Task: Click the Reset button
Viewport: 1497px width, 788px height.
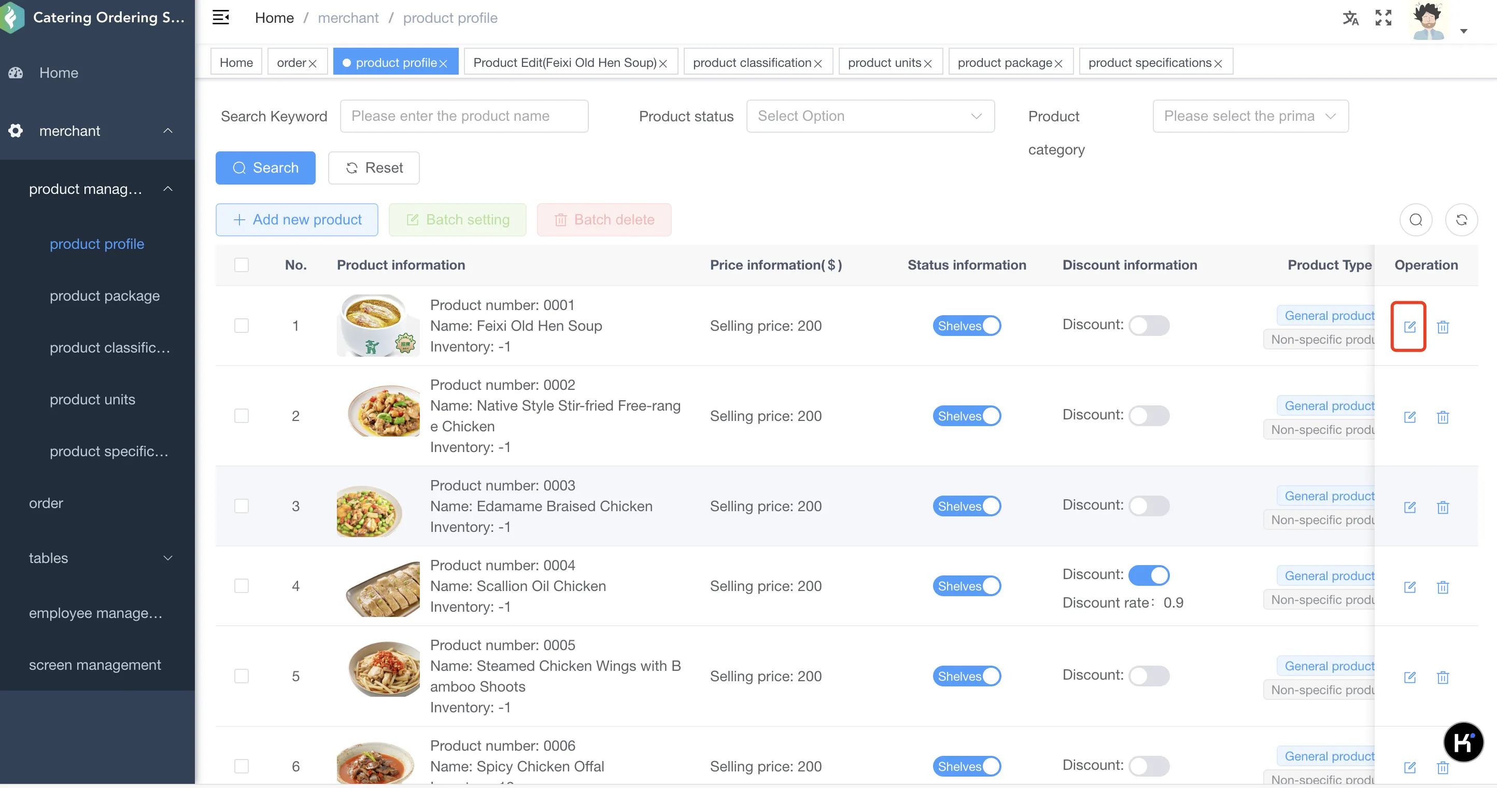Action: pyautogui.click(x=374, y=168)
